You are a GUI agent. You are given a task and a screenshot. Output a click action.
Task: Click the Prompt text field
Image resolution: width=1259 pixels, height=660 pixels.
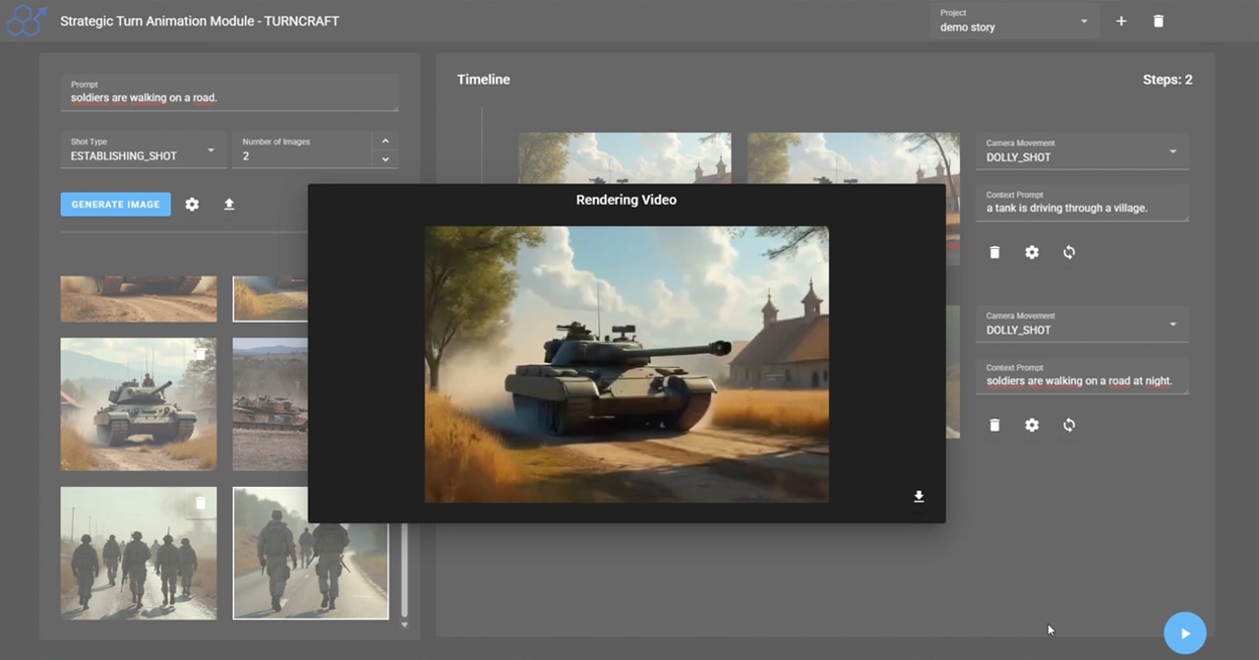point(229,97)
